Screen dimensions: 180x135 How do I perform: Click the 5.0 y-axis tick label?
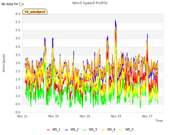(18, 30)
